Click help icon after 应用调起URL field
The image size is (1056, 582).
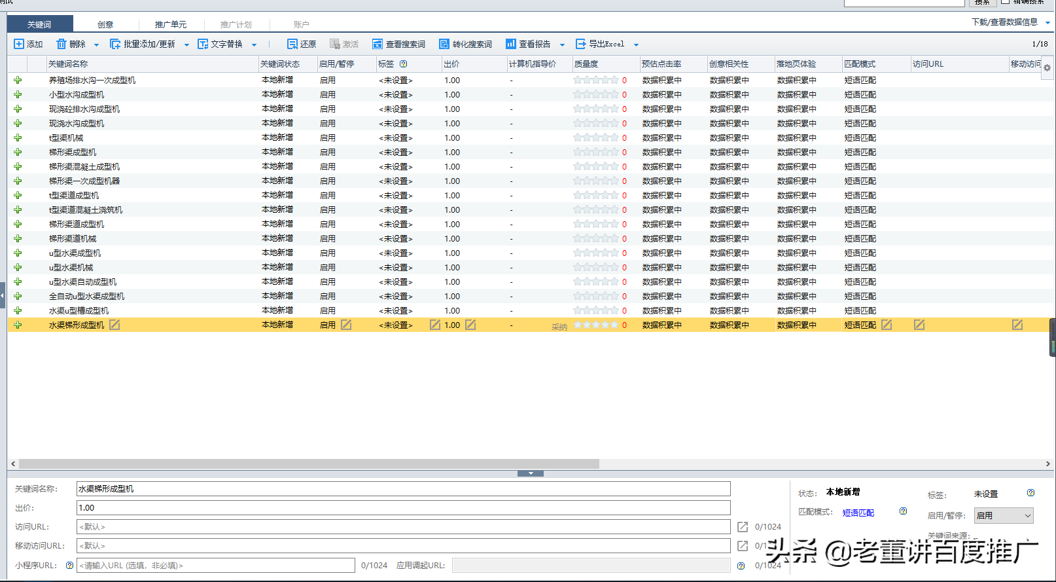point(741,566)
